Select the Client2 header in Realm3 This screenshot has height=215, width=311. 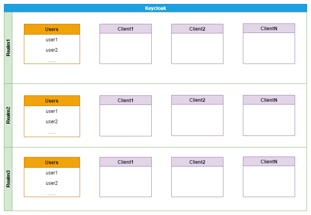[198, 162]
